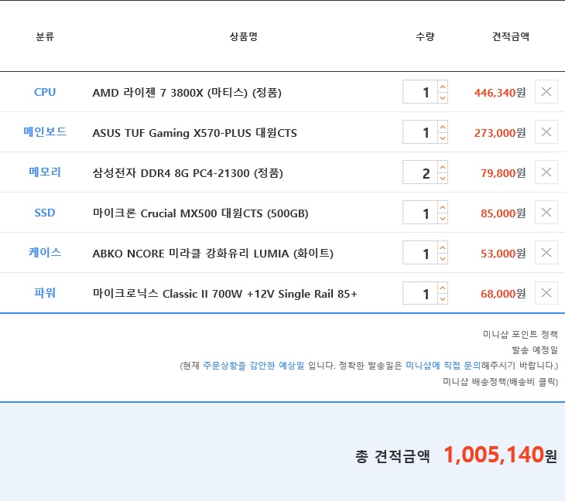Image resolution: width=565 pixels, height=501 pixels.
Task: Increase 케이스 quantity with up arrow
Action: pos(443,247)
